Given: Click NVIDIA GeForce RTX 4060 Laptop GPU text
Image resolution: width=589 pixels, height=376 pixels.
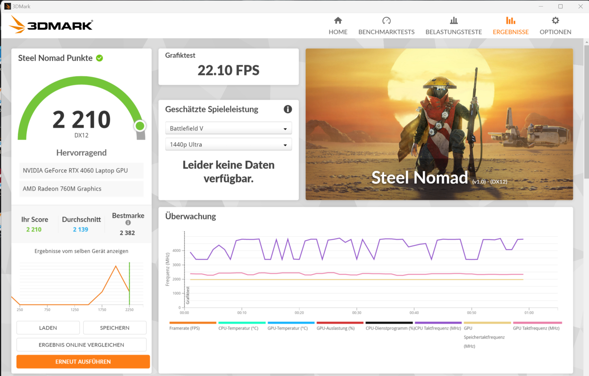Looking at the screenshot, I should [x=75, y=170].
